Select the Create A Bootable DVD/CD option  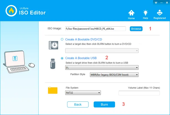(62, 39)
